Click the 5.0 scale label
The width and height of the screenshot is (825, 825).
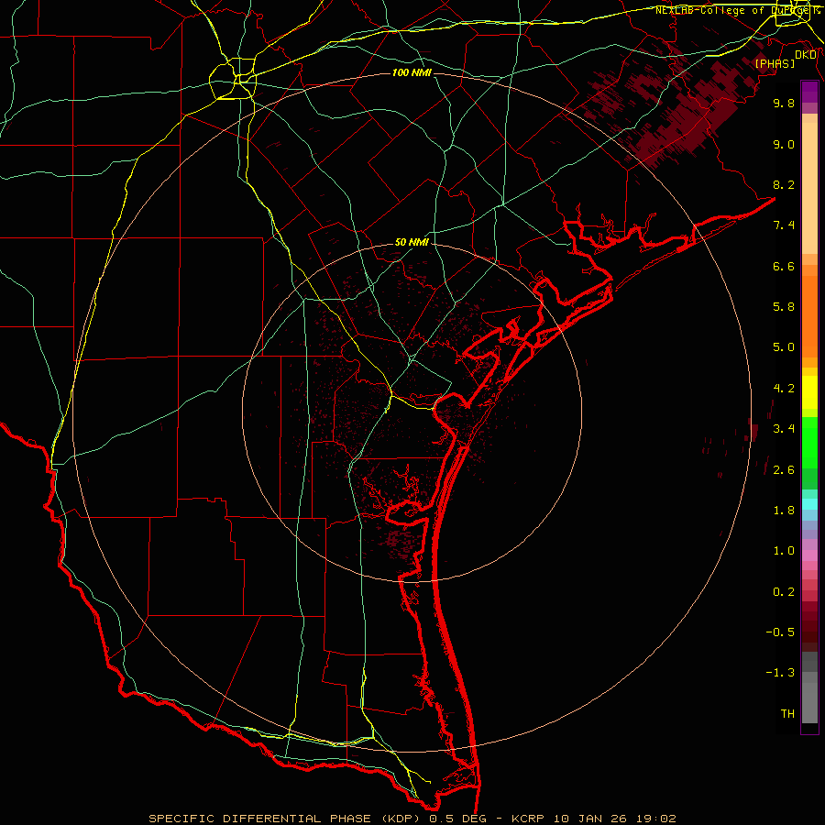[784, 347]
